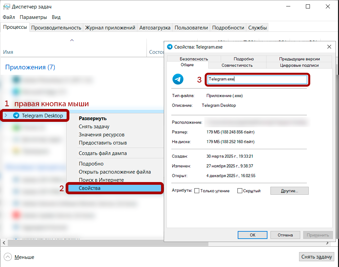339x267 pixels.
Task: Click the file type Приложение (.exe)
Action: click(x=224, y=95)
